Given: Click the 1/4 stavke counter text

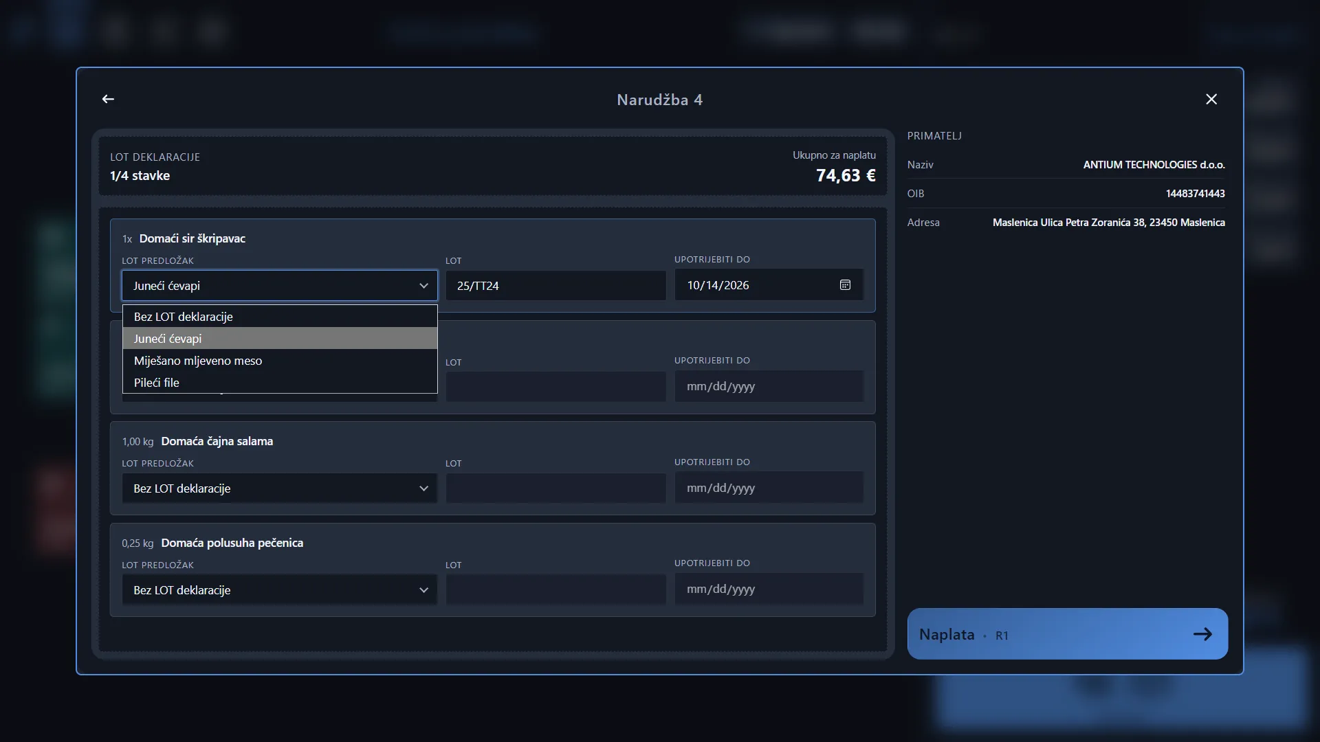Looking at the screenshot, I should [140, 176].
